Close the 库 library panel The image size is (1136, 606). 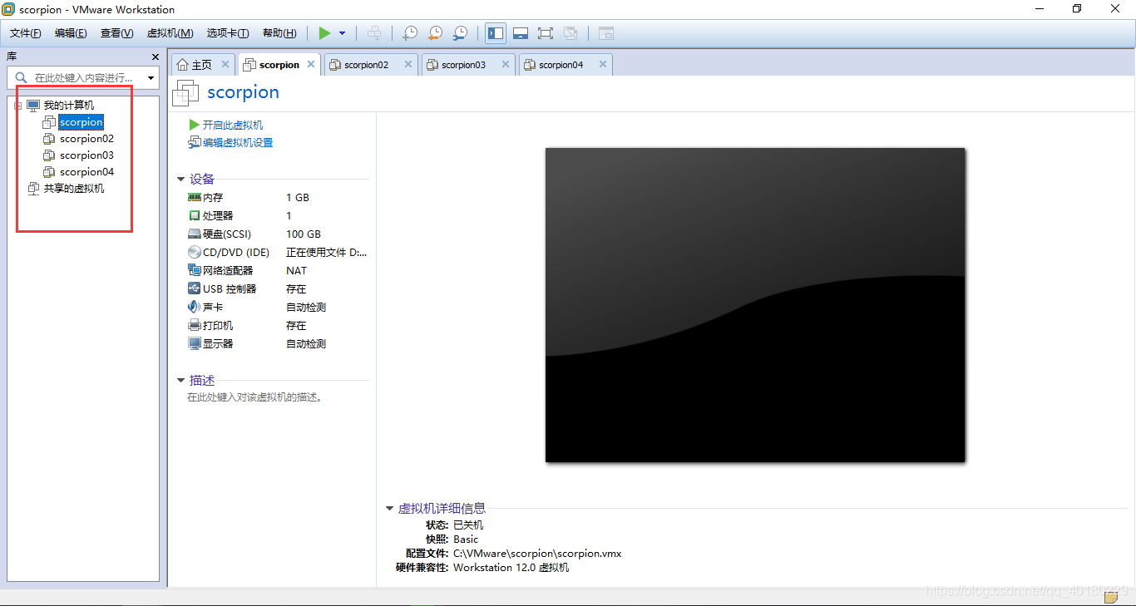click(x=156, y=57)
